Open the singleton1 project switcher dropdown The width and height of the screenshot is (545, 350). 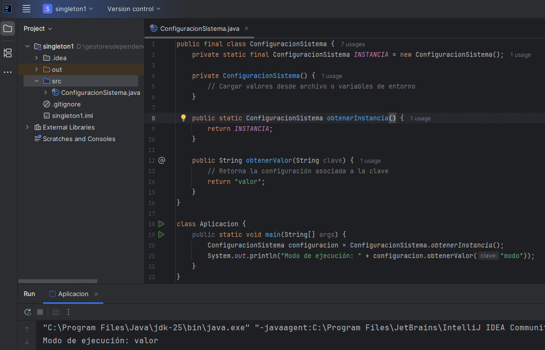pos(68,8)
